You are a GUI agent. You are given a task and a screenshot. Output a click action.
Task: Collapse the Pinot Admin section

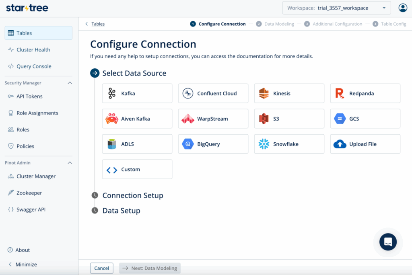(x=70, y=163)
